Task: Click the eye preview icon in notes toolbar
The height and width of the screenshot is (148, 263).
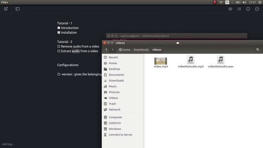Action: [230, 9]
